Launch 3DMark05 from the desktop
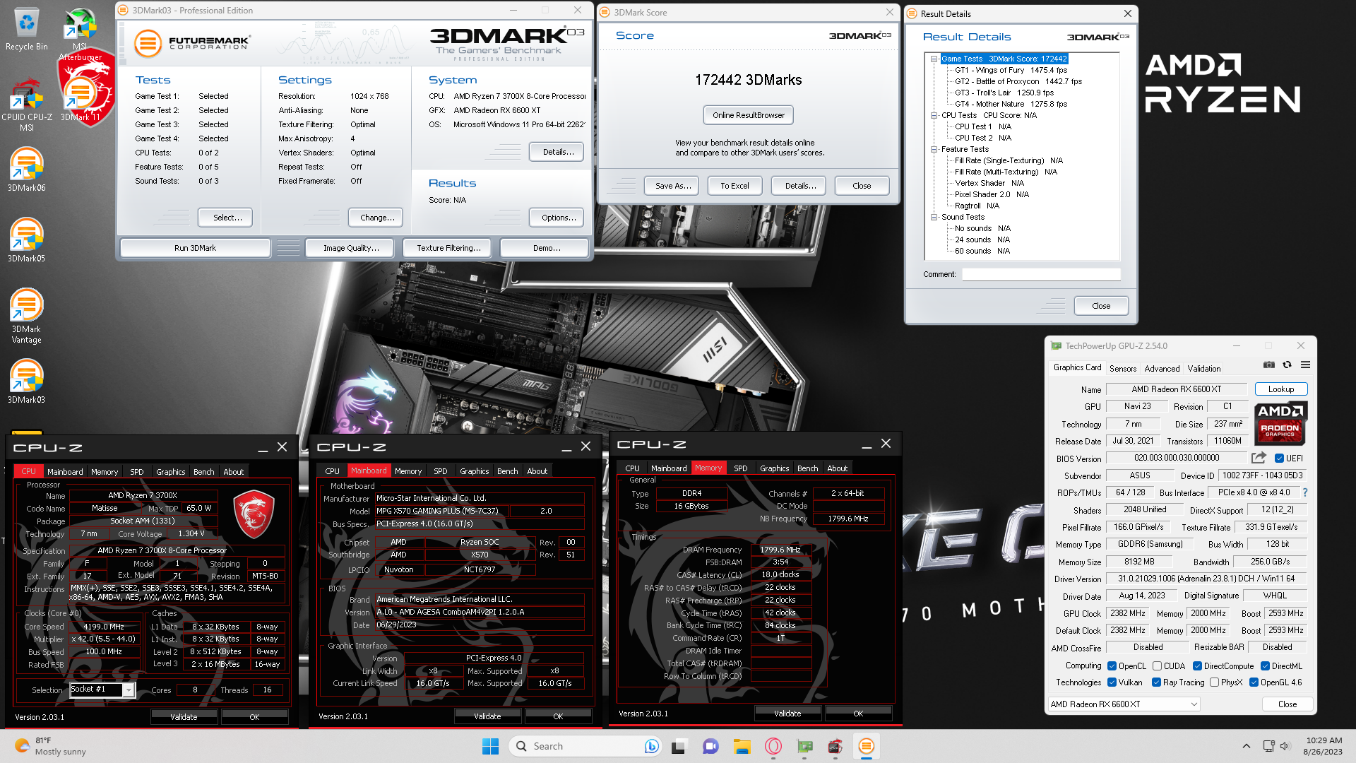The image size is (1356, 763). click(26, 240)
